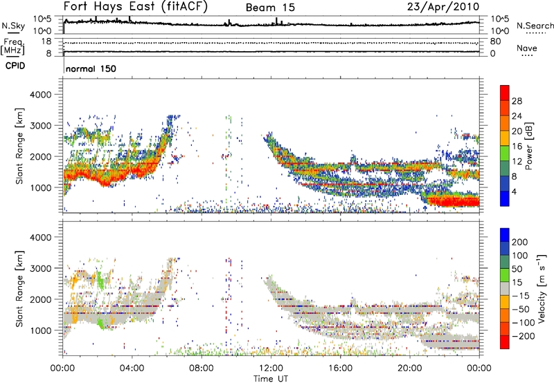Click the '4000' tick of the power panel
This screenshot has width=554, height=383.
[x=41, y=95]
